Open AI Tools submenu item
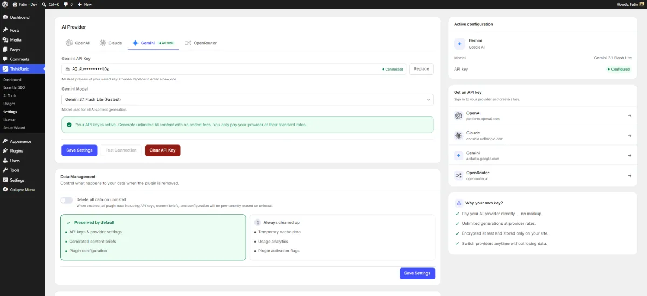Viewport: 647px width, 296px height. 10,95
